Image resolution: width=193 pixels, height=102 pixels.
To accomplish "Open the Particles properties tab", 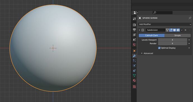I will [134, 61].
